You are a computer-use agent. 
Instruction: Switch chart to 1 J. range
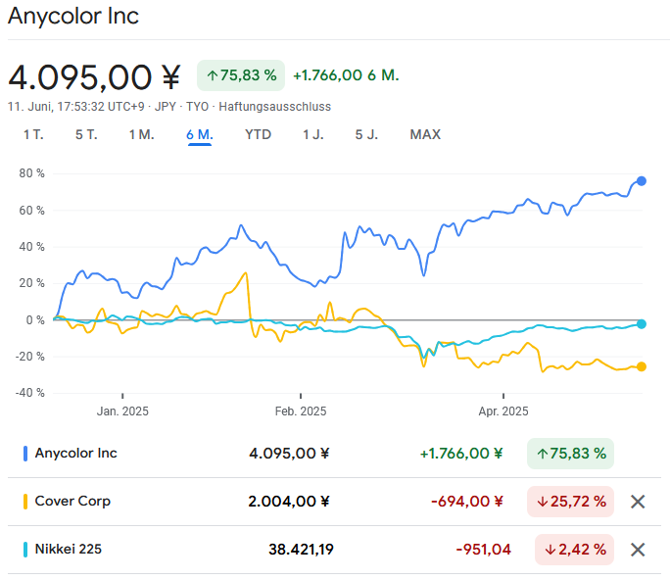tap(313, 134)
